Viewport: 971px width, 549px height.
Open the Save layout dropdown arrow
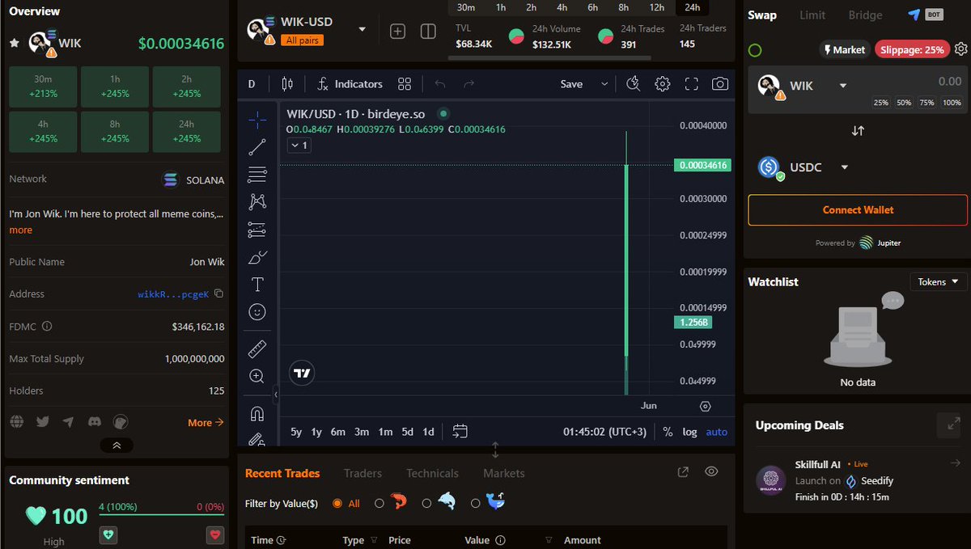[604, 84]
